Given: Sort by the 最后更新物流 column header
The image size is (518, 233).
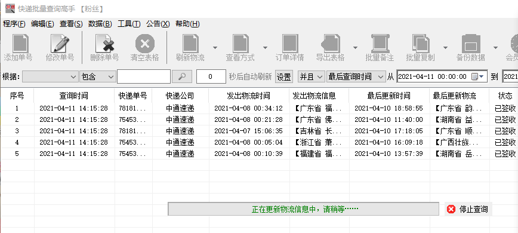Looking at the screenshot, I should pyautogui.click(x=459, y=96).
